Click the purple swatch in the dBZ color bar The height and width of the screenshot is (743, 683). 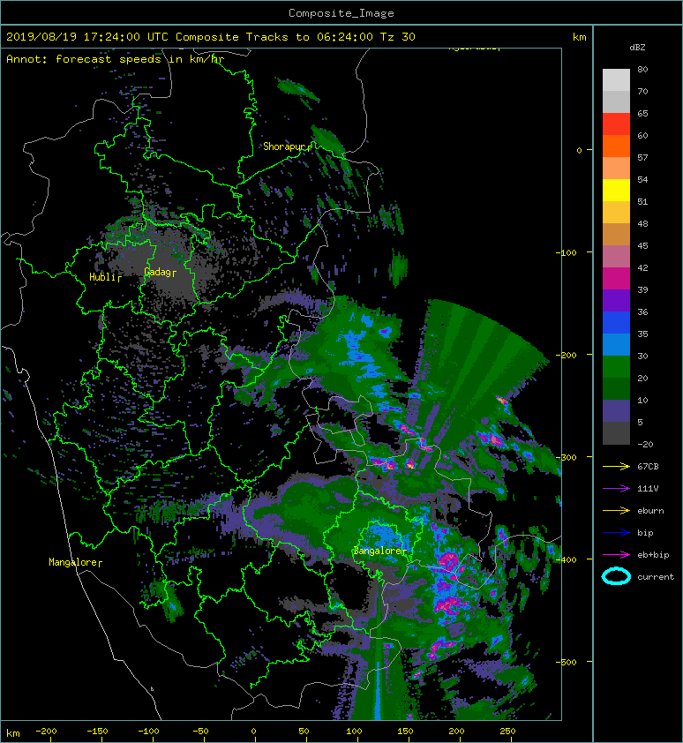tap(616, 300)
